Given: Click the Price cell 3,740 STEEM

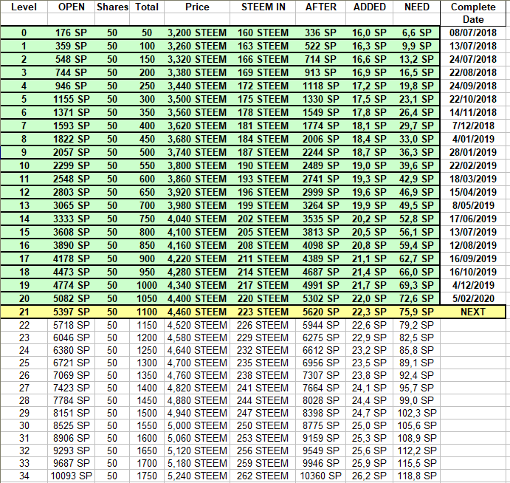Looking at the screenshot, I should (197, 153).
